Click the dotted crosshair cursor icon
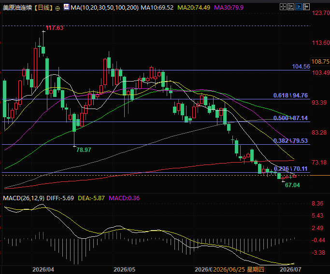 coord(283,7)
